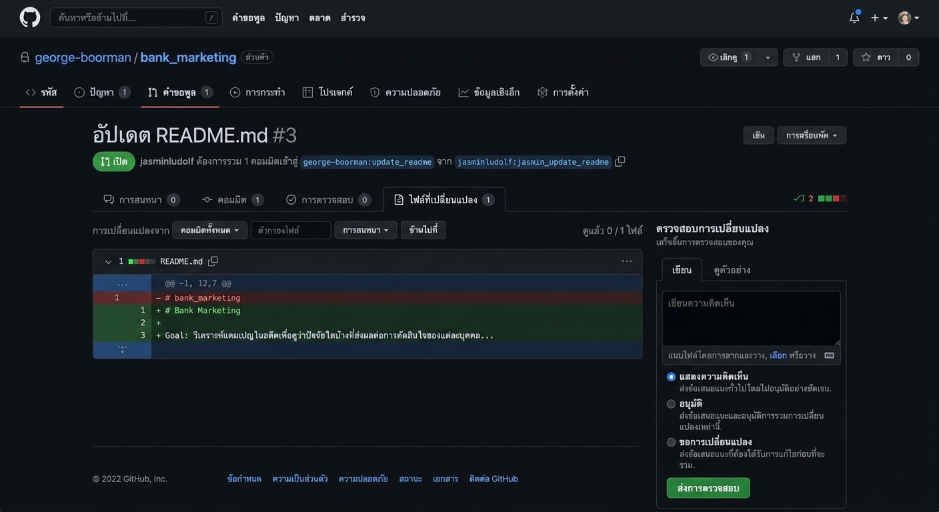Click the jasminludolf:jasmin_update_readme branch label

533,162
